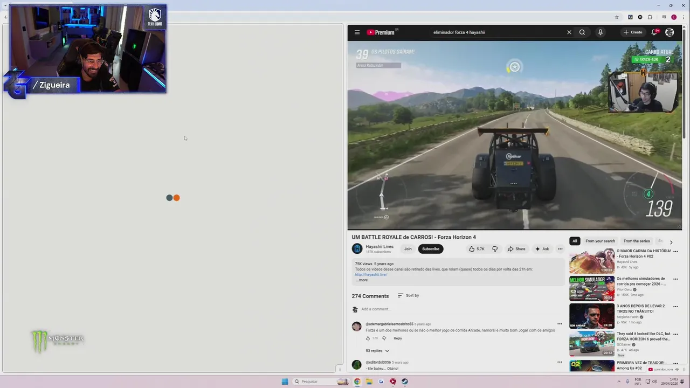Dislike the video with thumbs down
690x388 pixels.
pos(495,249)
